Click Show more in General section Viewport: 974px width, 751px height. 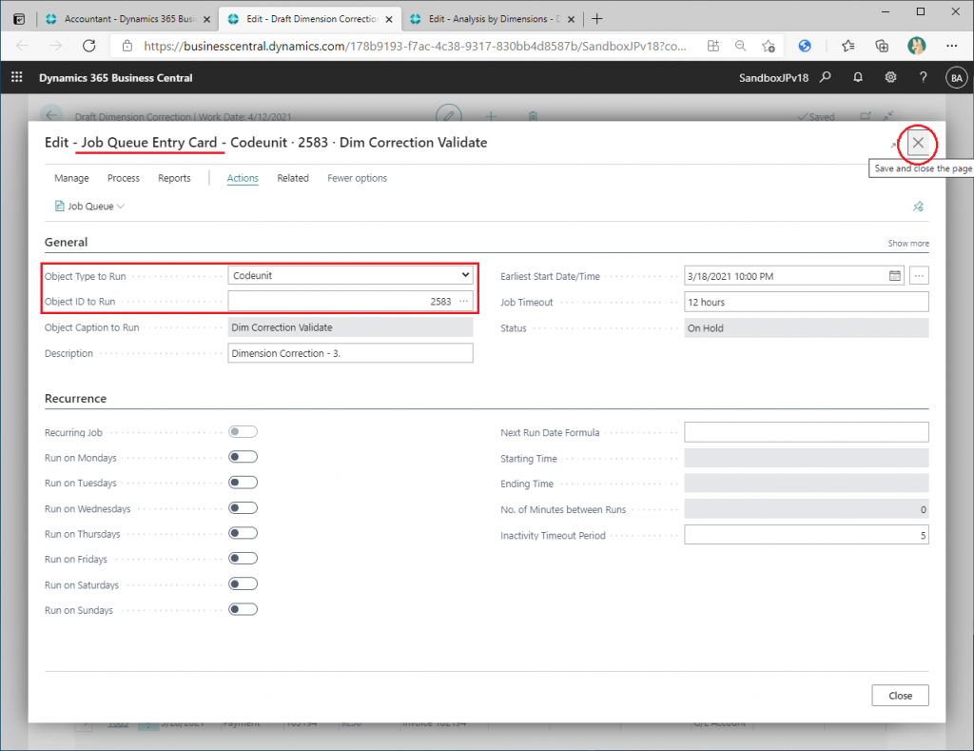click(x=908, y=243)
